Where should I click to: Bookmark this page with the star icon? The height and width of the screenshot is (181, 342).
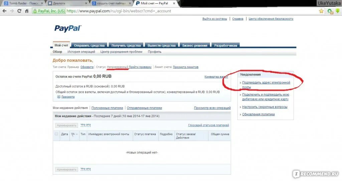(321, 11)
